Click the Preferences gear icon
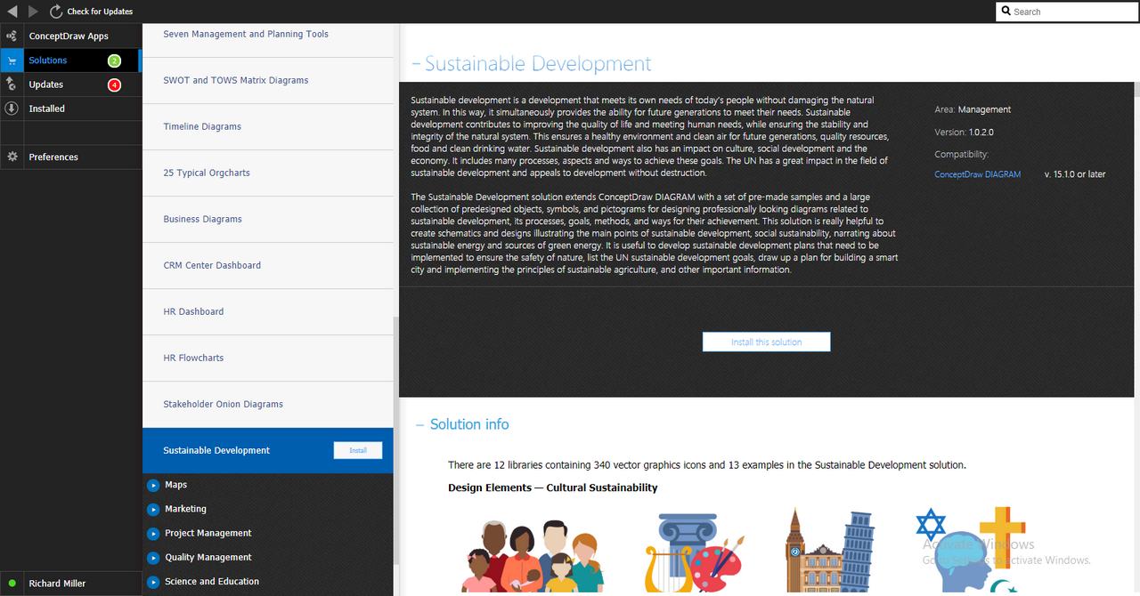The height and width of the screenshot is (596, 1140). (12, 157)
